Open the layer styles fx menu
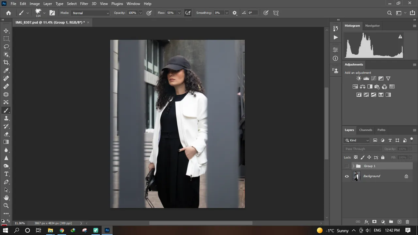The width and height of the screenshot is (418, 235). pyautogui.click(x=366, y=222)
